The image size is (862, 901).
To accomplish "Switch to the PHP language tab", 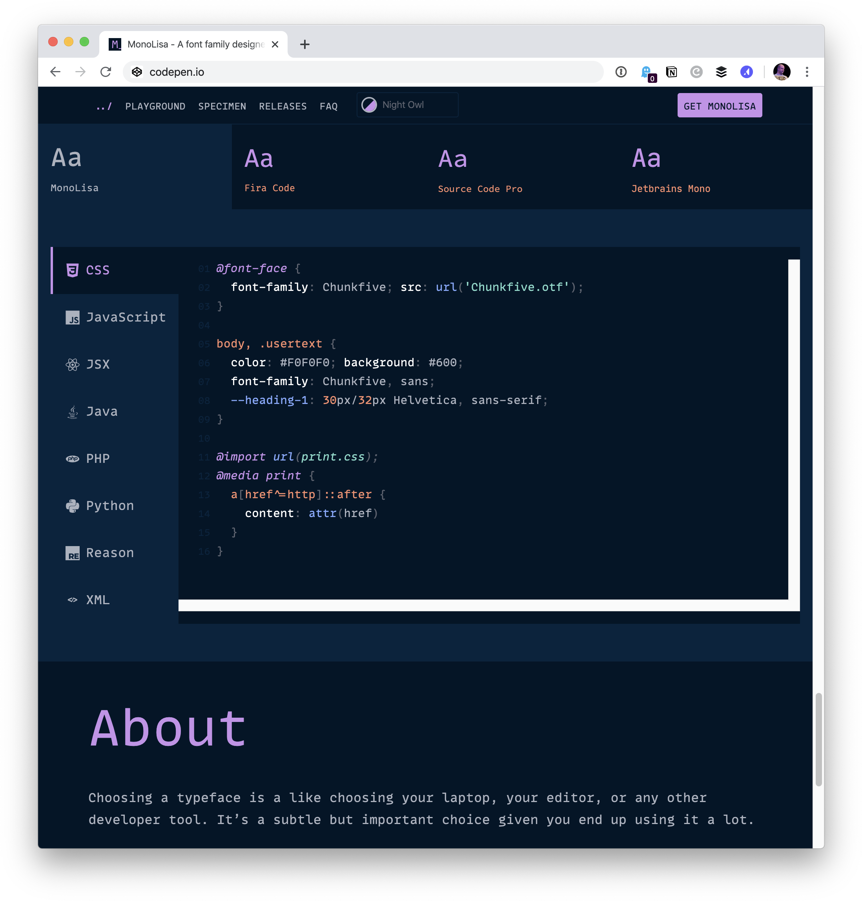I will point(115,459).
